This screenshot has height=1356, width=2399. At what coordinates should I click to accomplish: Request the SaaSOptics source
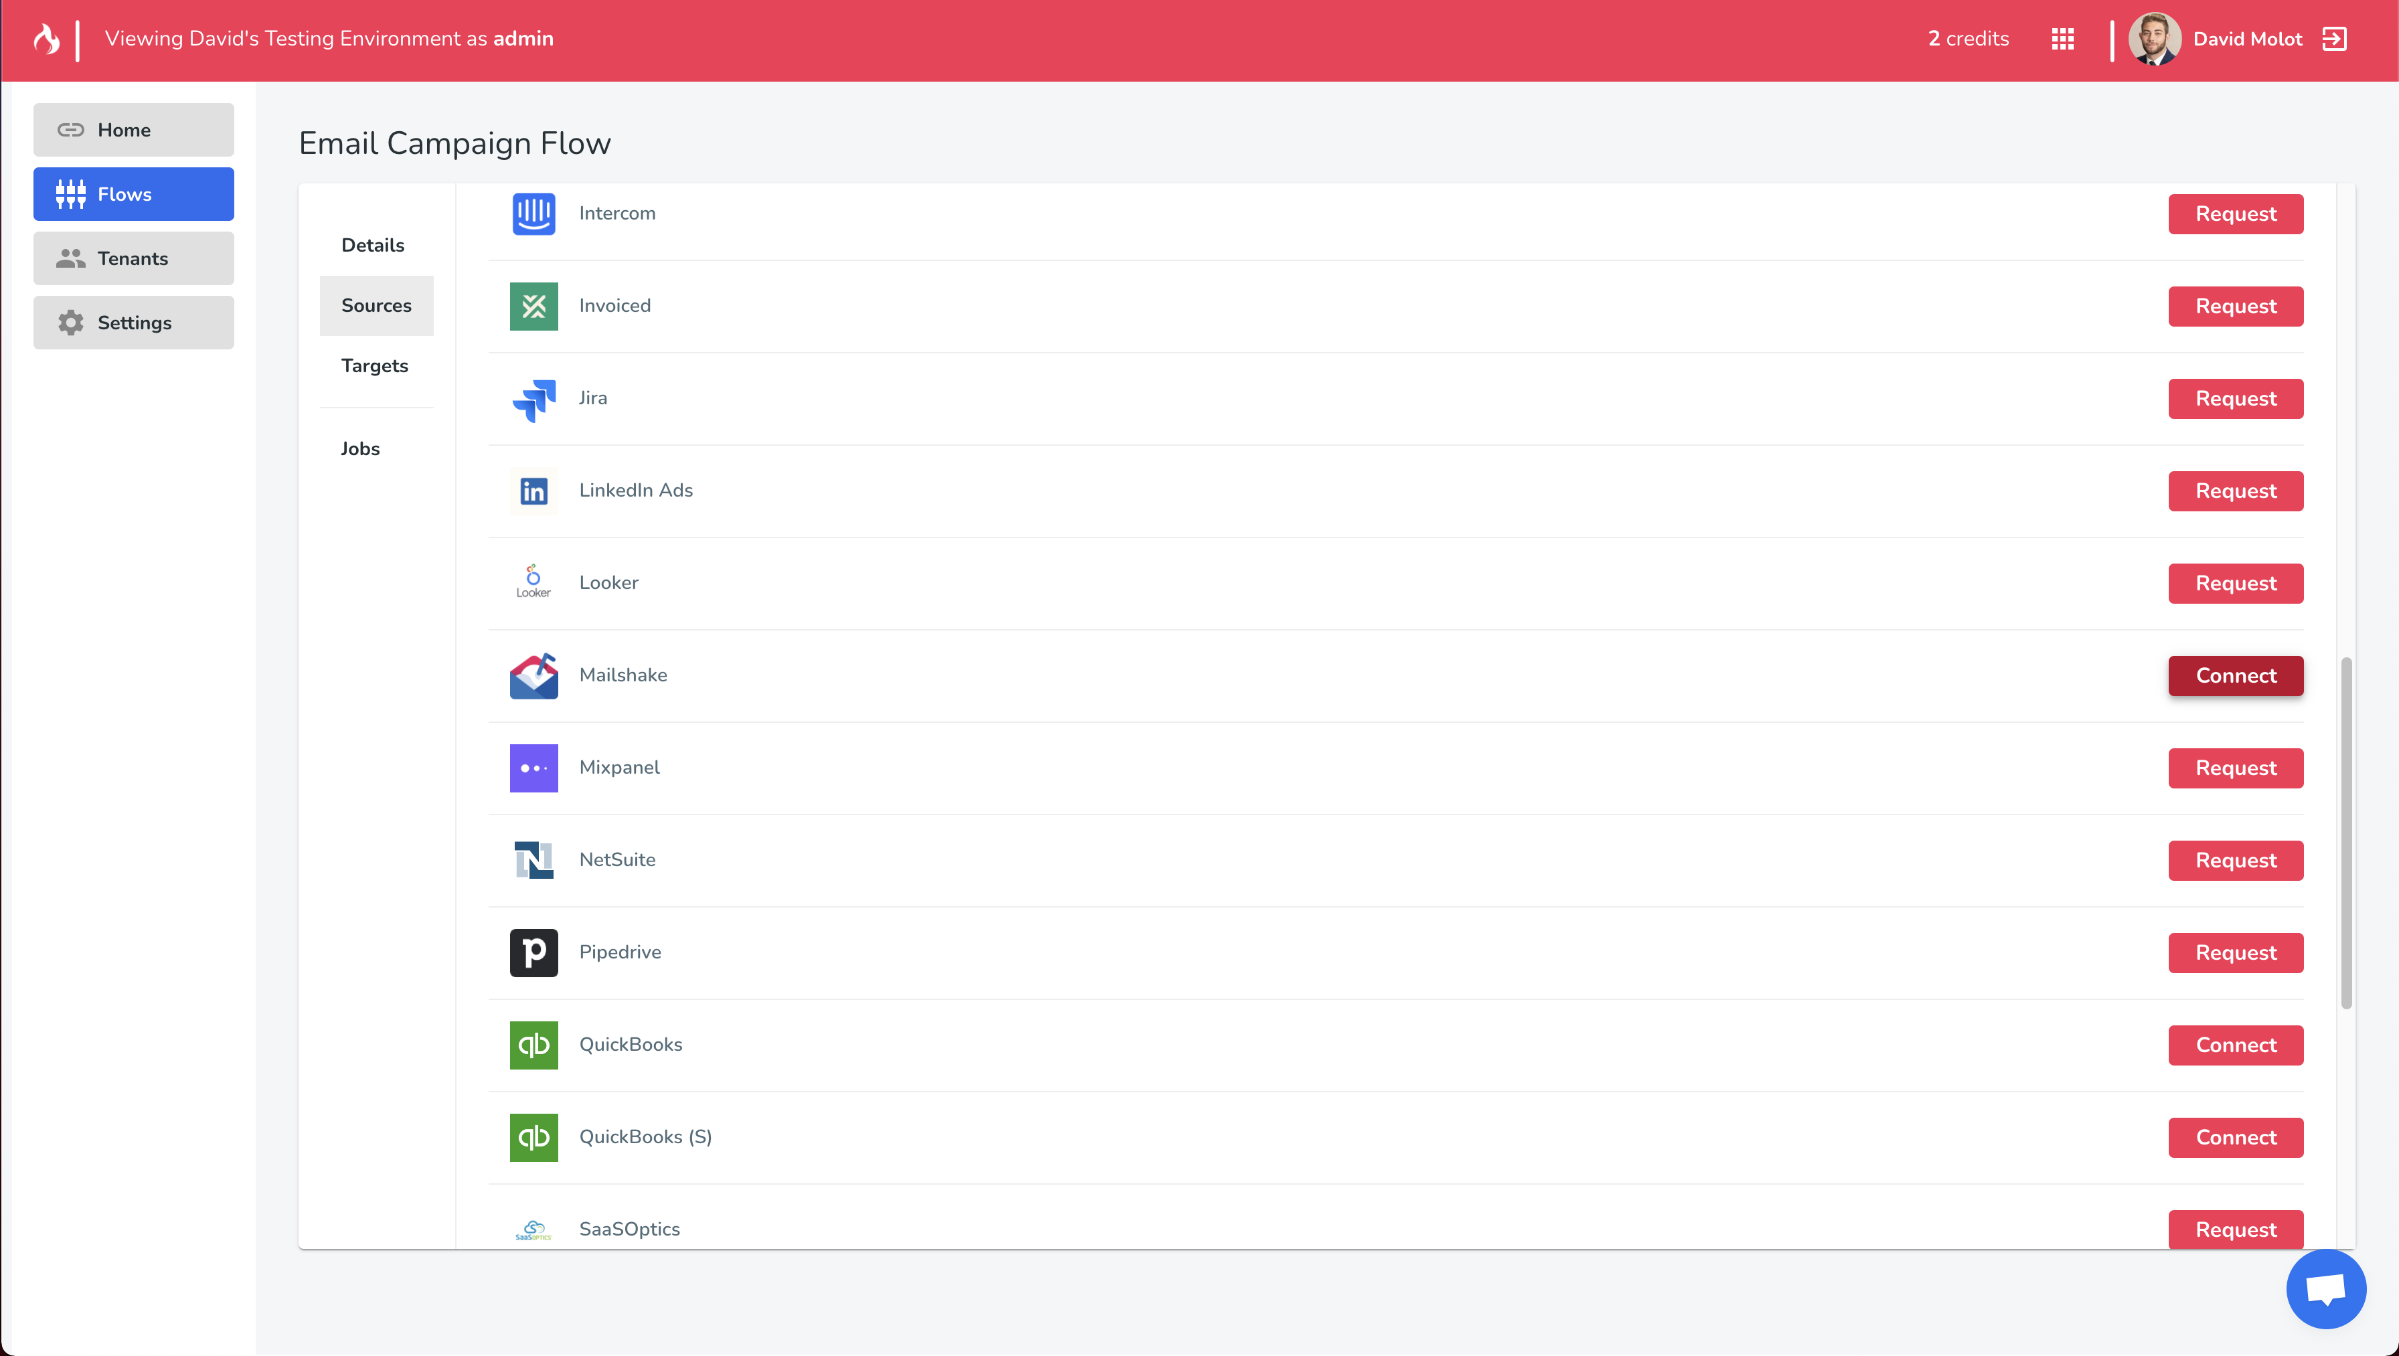[2235, 1230]
